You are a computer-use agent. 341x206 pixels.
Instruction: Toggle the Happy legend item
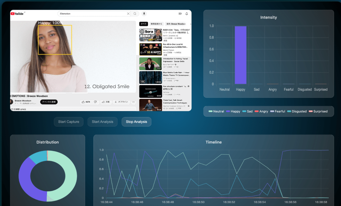click(x=233, y=111)
